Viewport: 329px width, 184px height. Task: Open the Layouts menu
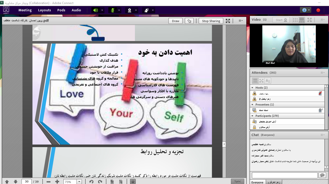pos(45,10)
